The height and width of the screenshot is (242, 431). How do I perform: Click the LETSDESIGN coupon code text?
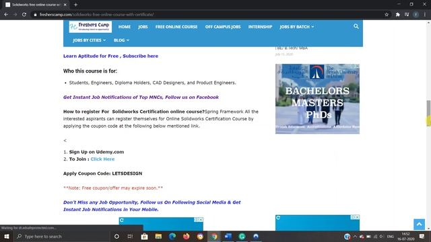click(x=127, y=173)
